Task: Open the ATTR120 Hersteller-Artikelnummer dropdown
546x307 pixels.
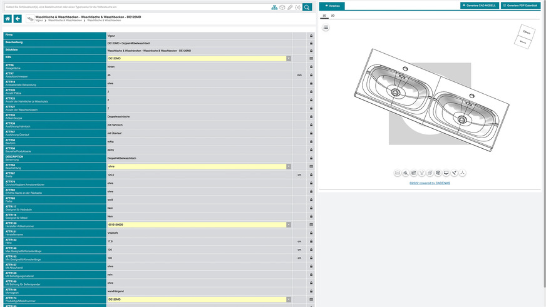Action: tap(289, 224)
